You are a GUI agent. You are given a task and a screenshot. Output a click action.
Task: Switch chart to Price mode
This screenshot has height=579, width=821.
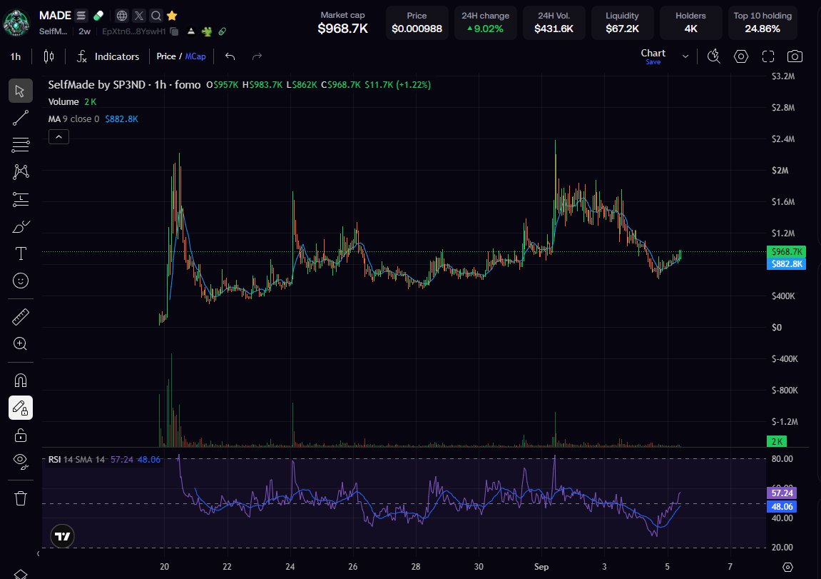tap(166, 56)
